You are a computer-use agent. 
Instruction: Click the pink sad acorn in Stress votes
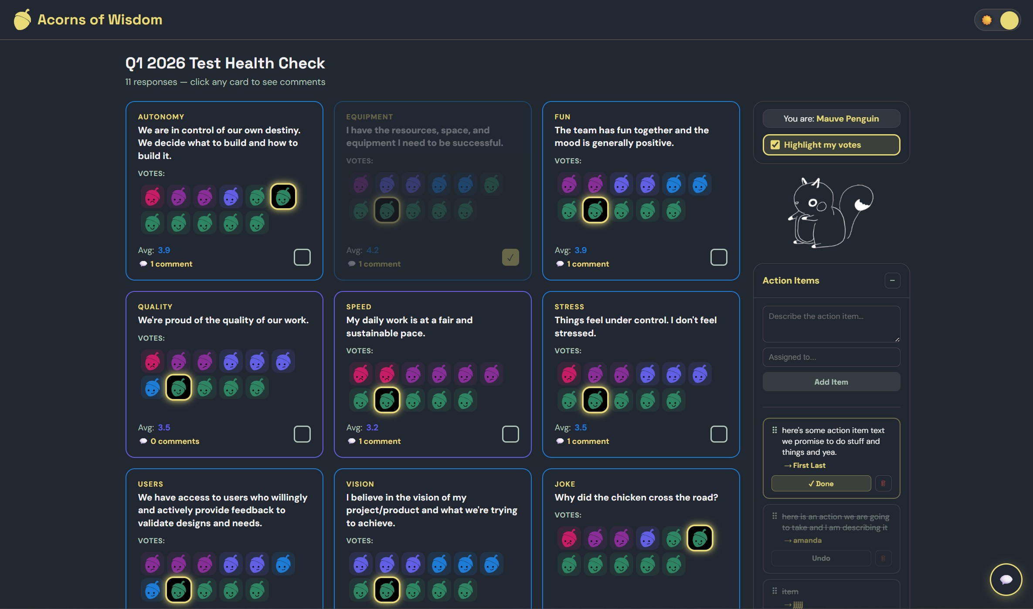569,374
